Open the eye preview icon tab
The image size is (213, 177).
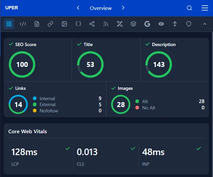(161, 24)
